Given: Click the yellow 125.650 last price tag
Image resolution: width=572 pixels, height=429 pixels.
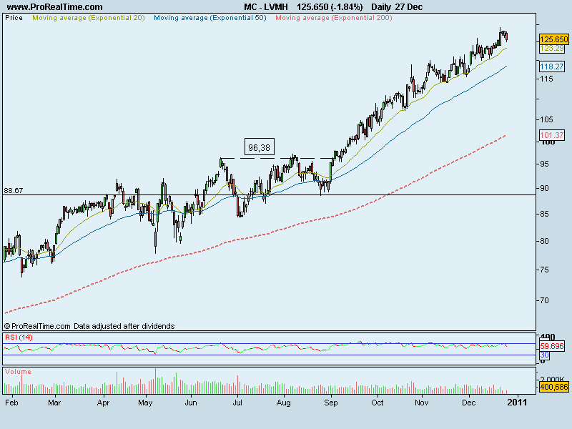Looking at the screenshot, I should [553, 39].
